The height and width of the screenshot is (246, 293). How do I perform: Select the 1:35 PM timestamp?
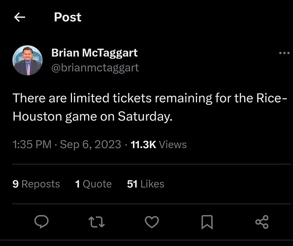(32, 145)
